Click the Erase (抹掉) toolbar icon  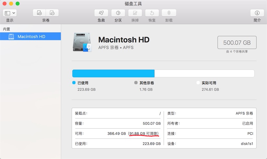(135, 13)
